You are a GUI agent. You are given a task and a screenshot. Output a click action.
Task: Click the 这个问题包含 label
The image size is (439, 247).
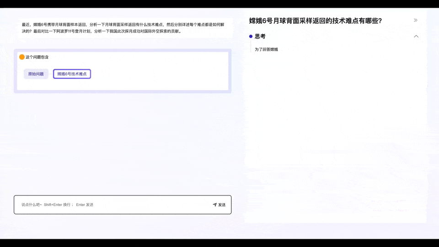click(x=37, y=57)
